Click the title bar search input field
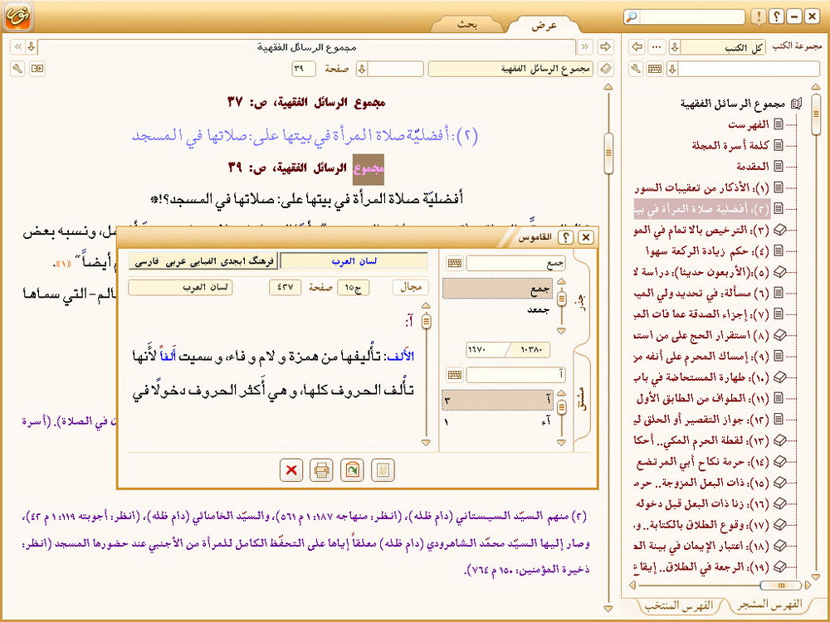The height and width of the screenshot is (622, 830). click(691, 17)
